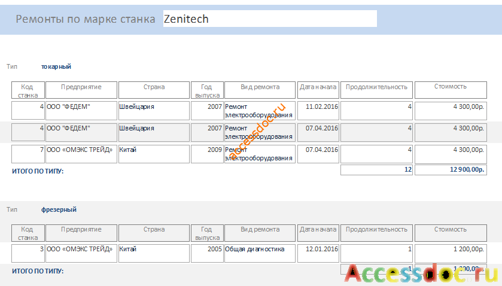Viewport: 502px width, 286px height.
Task: Click 'Стоимость' header in токарный table
Action: (x=451, y=90)
